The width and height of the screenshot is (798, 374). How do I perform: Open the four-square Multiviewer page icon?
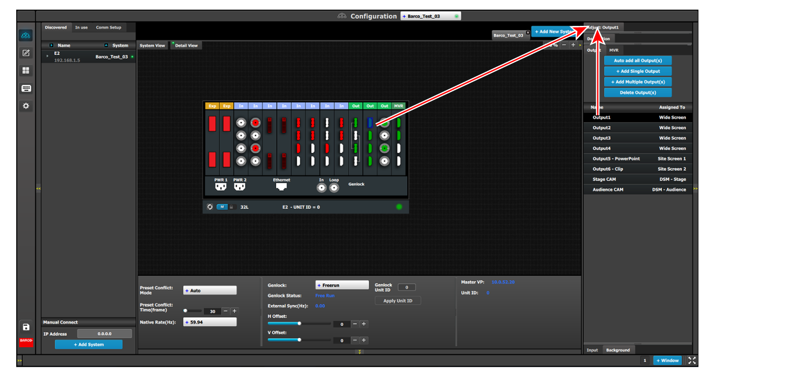pyautogui.click(x=26, y=70)
